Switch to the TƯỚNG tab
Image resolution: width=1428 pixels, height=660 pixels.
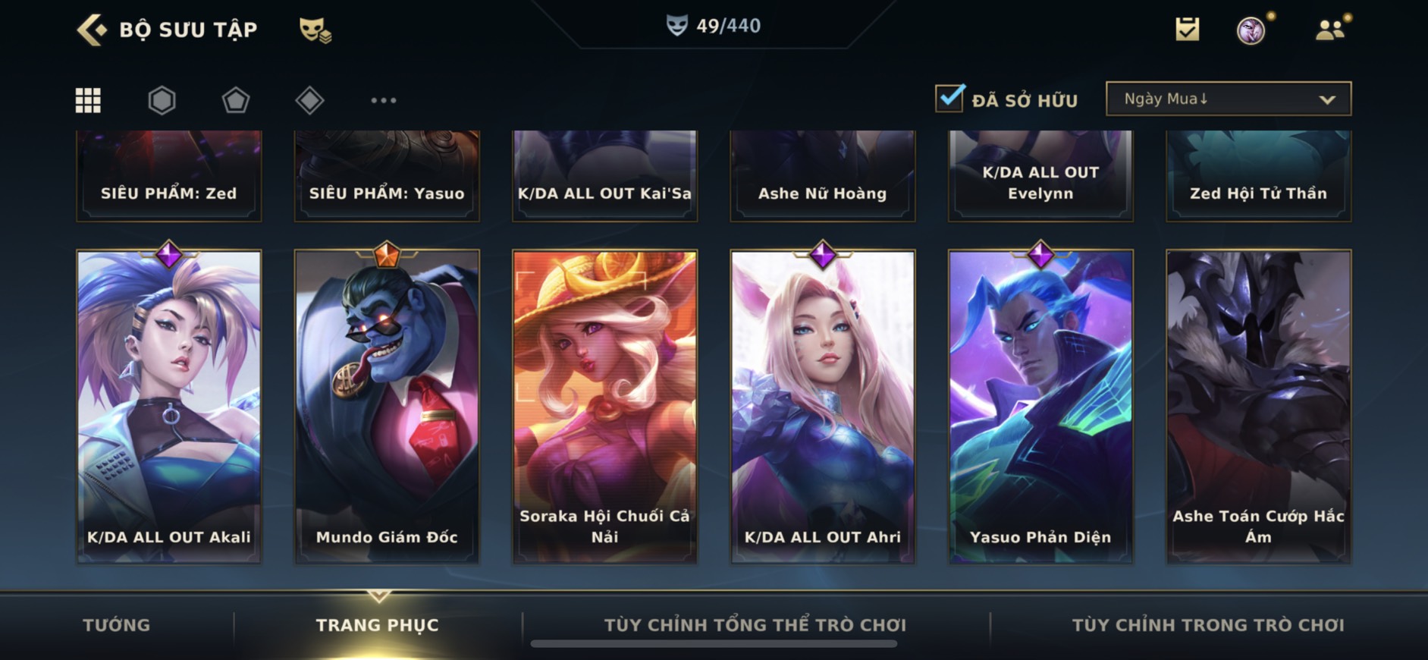pos(117,625)
